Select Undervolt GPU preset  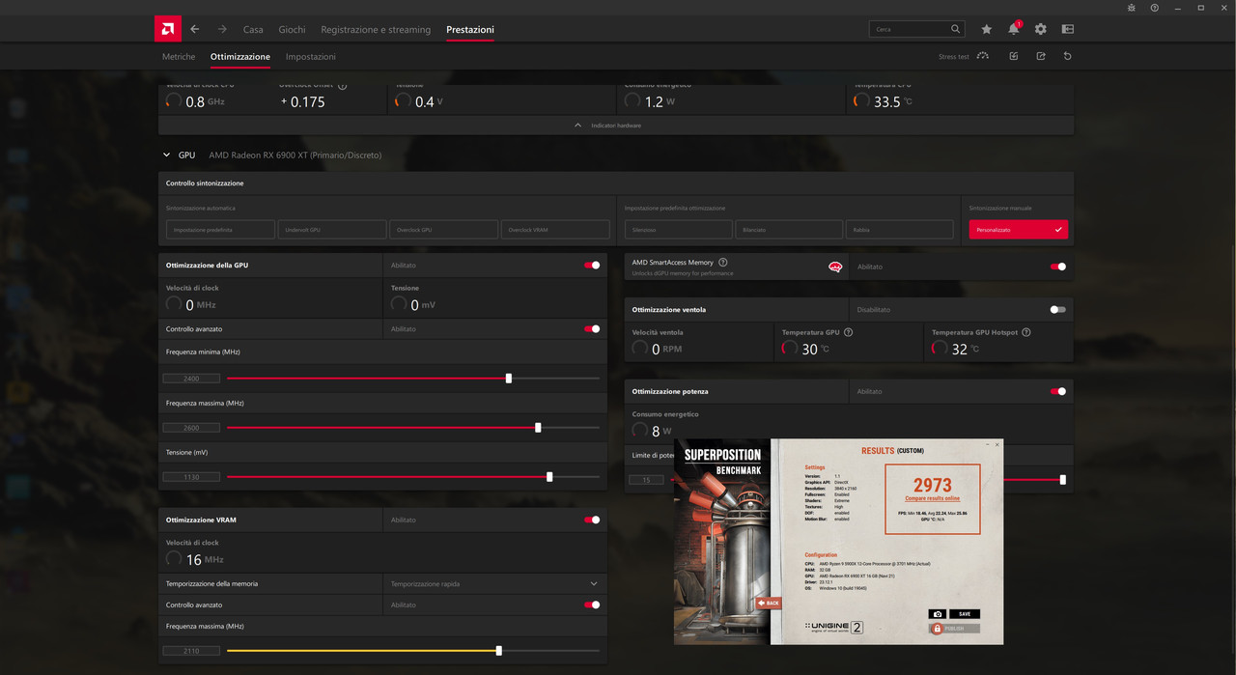point(332,230)
